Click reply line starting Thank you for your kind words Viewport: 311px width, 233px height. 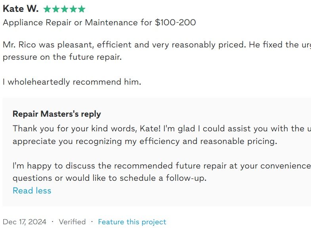coord(162,129)
